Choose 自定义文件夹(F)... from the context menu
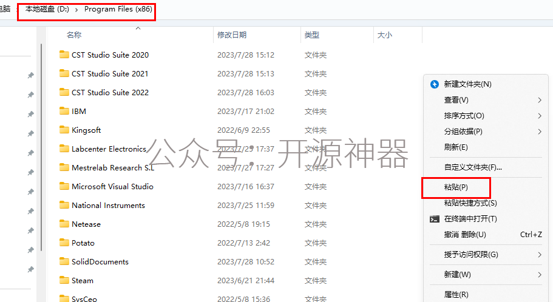553x302 pixels. point(473,167)
